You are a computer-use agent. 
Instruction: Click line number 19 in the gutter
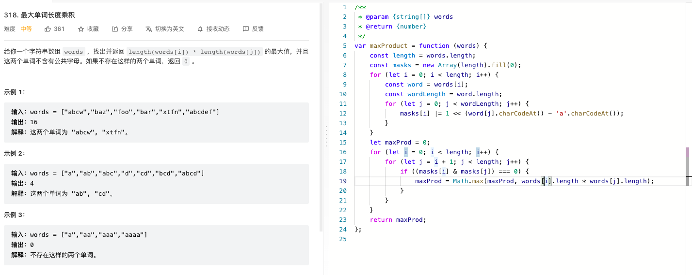tap(343, 181)
